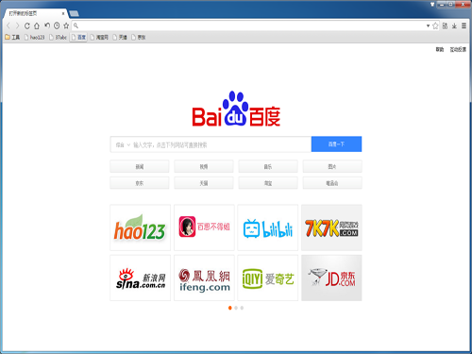
Task: Open the browser hamburger menu
Action: [464, 25]
